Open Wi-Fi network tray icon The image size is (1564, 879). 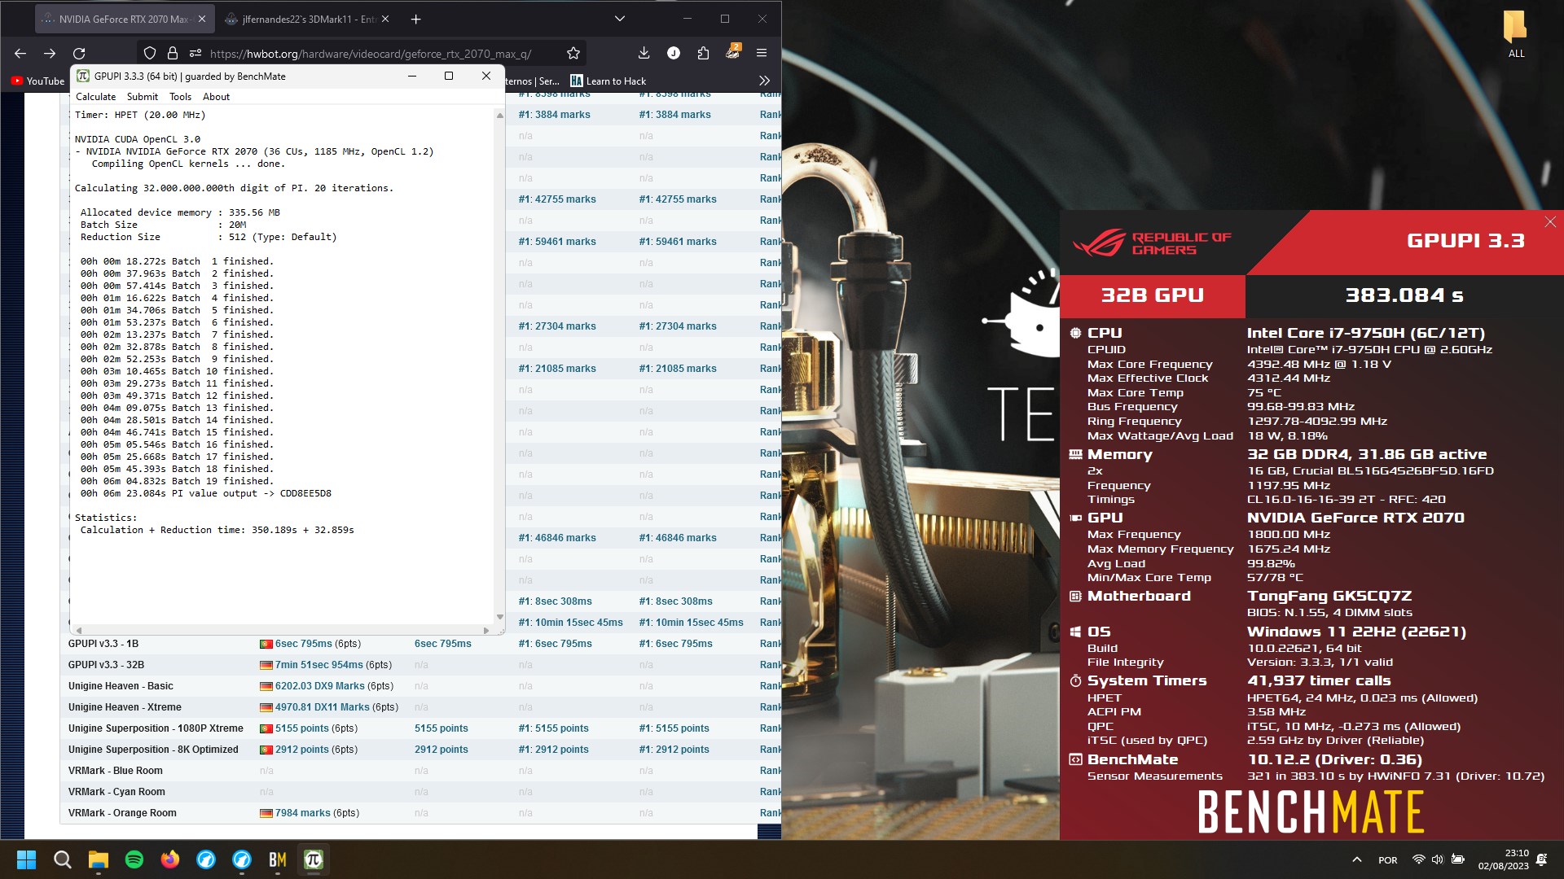click(1418, 859)
